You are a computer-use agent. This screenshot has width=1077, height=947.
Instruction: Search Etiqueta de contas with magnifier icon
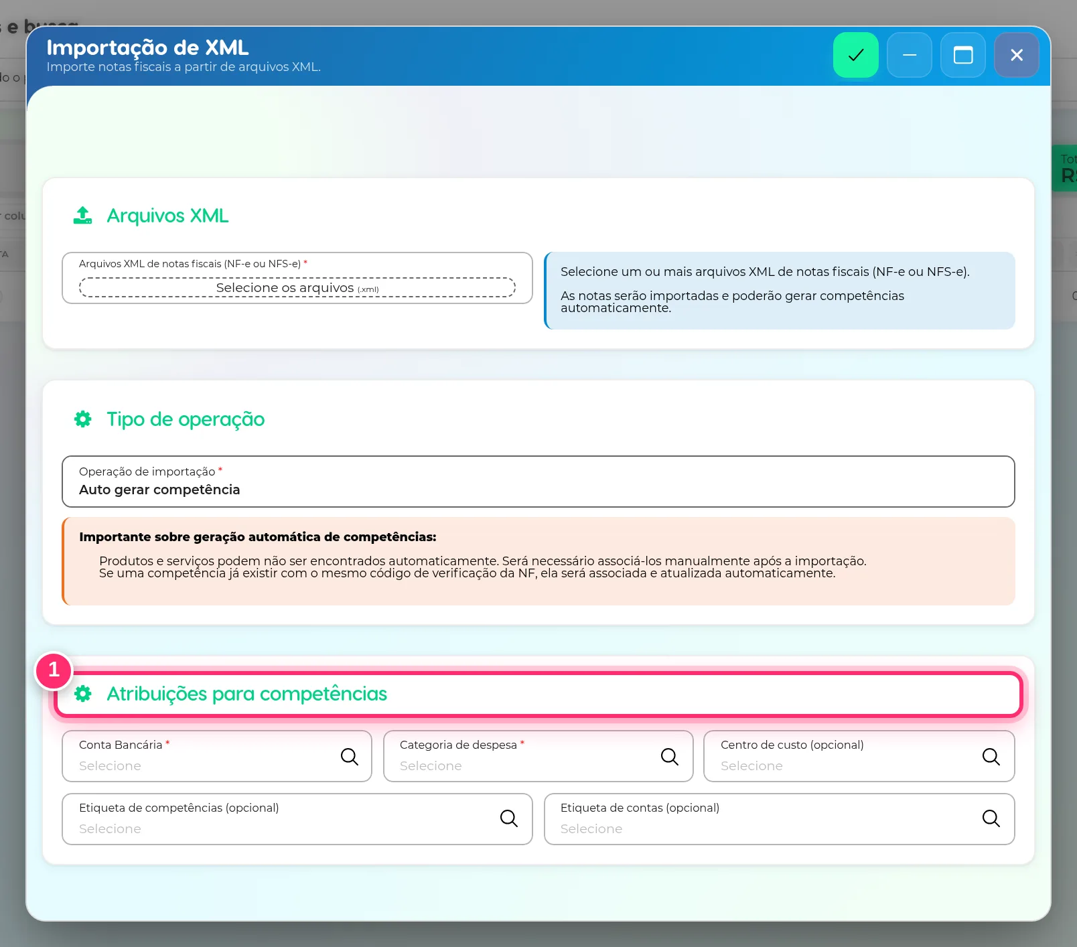click(x=991, y=818)
